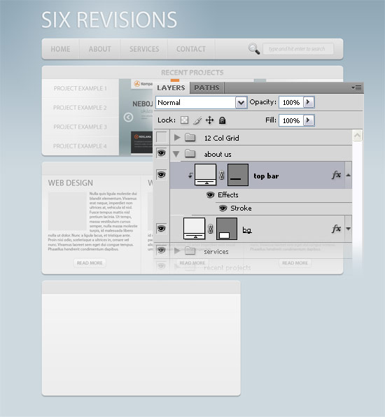The width and height of the screenshot is (385, 417).
Task: Click the top bar clipping mask arrow icon
Action: coord(190,175)
